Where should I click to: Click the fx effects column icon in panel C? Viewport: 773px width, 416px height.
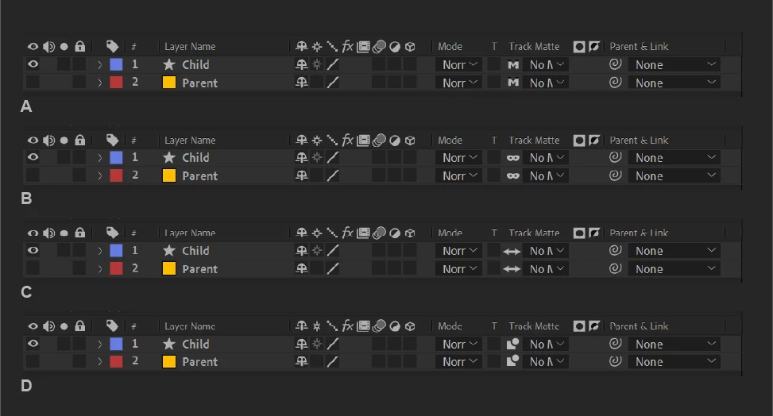(347, 232)
